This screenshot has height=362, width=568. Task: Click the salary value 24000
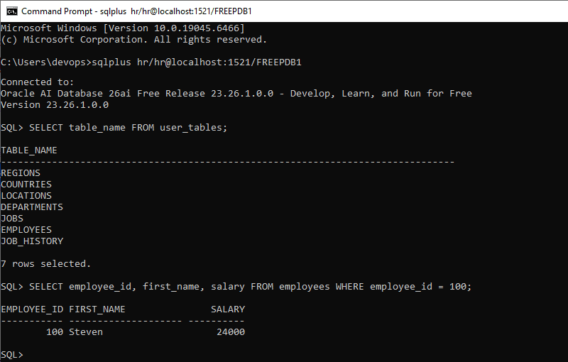(231, 331)
